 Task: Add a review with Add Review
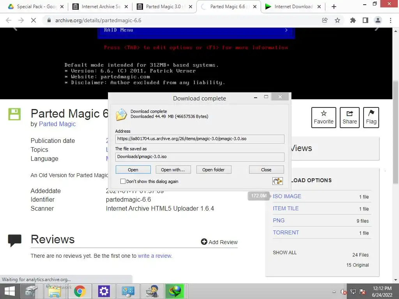(x=219, y=242)
